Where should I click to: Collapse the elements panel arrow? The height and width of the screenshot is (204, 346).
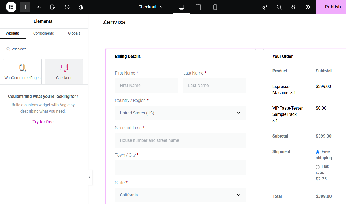click(x=90, y=177)
